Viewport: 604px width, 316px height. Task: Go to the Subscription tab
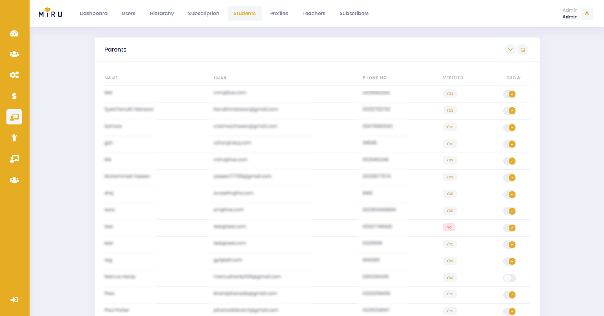coord(203,13)
